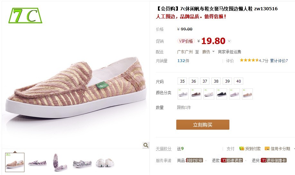Open the 累计评价 cumulative reviews link
Image resolution: width=295 pixels, height=175 pixels.
(279, 60)
